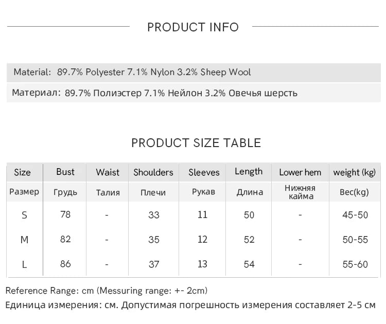Click the Sleeves column header
Screen dimensions: 386x324
204,172
